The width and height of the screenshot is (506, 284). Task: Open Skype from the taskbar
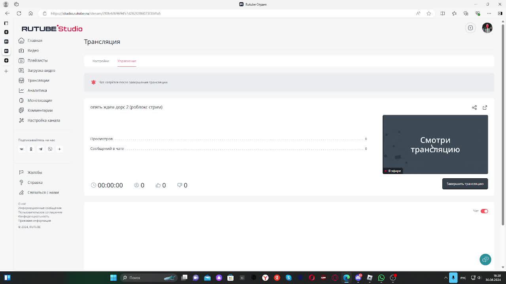tap(289, 278)
